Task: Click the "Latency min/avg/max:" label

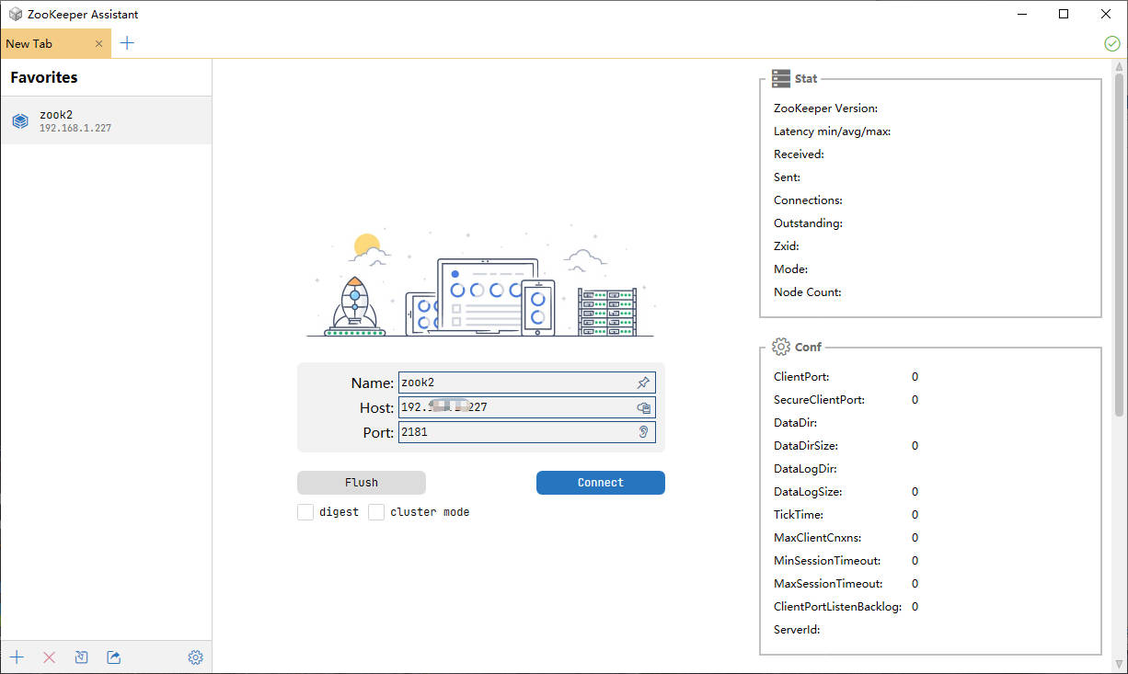Action: coord(833,131)
